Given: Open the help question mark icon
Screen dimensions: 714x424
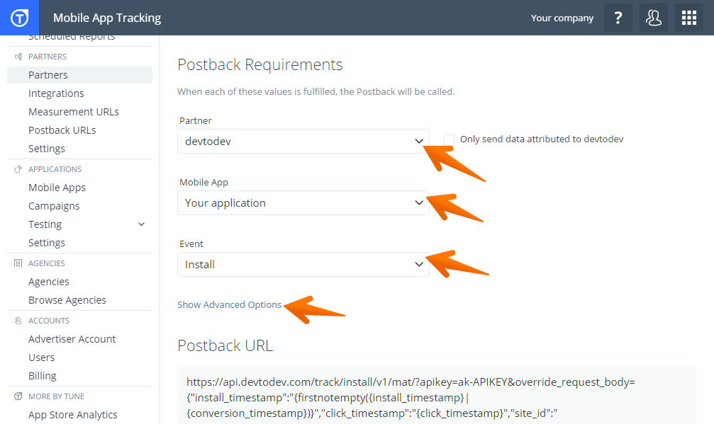Looking at the screenshot, I should [x=618, y=18].
